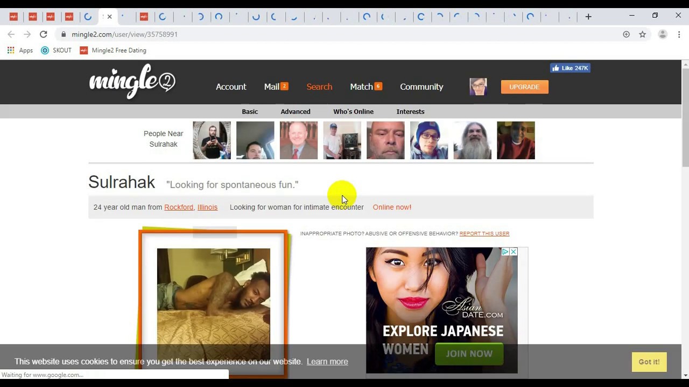Open nearby photo of man with long gray beard
Image resolution: width=689 pixels, height=387 pixels.
click(472, 140)
